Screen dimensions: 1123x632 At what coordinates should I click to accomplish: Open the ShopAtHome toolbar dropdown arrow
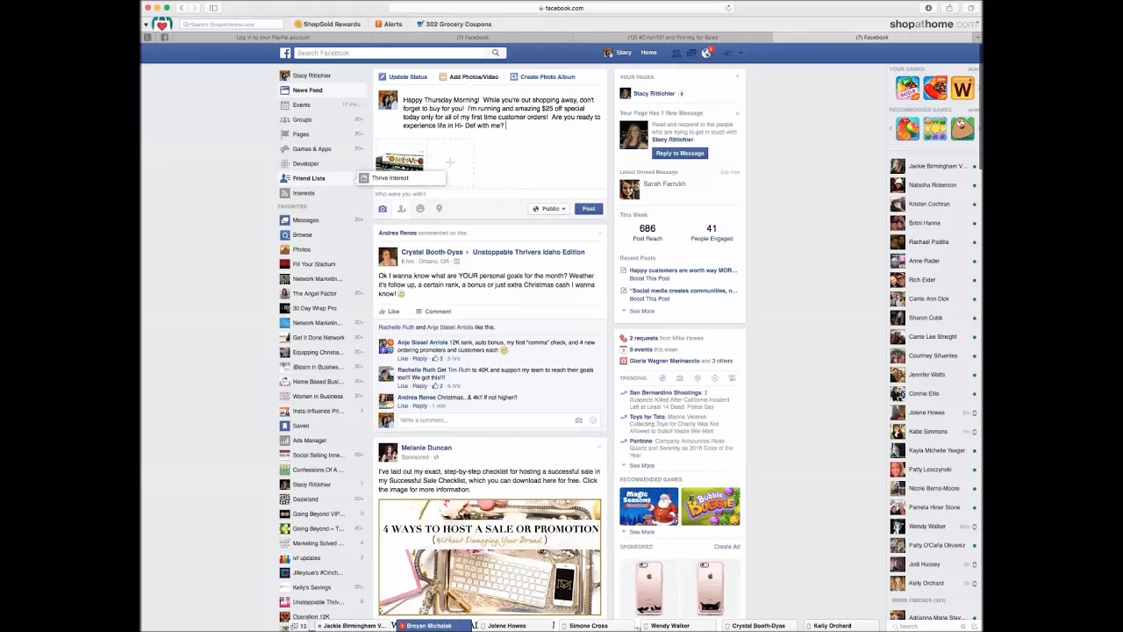(x=147, y=25)
